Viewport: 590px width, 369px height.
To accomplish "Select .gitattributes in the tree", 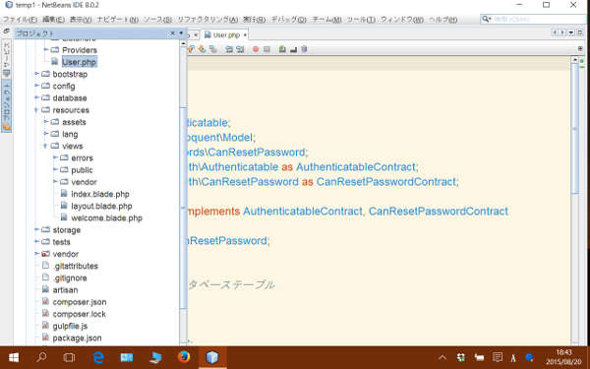I will [76, 266].
